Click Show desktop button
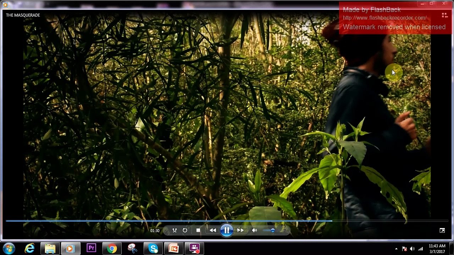The image size is (454, 255). coord(451,249)
